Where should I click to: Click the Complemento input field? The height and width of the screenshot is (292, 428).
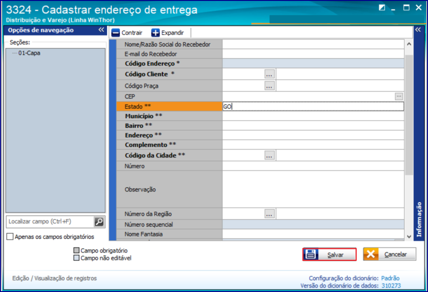[x=313, y=145]
